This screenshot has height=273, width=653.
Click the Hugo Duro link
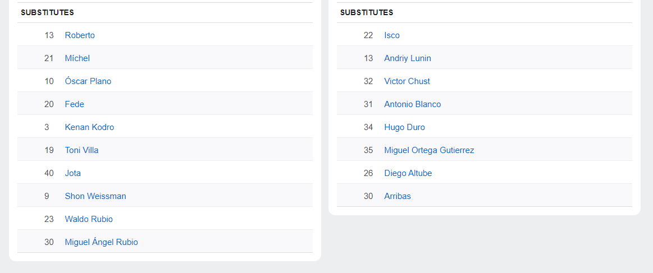pos(404,127)
